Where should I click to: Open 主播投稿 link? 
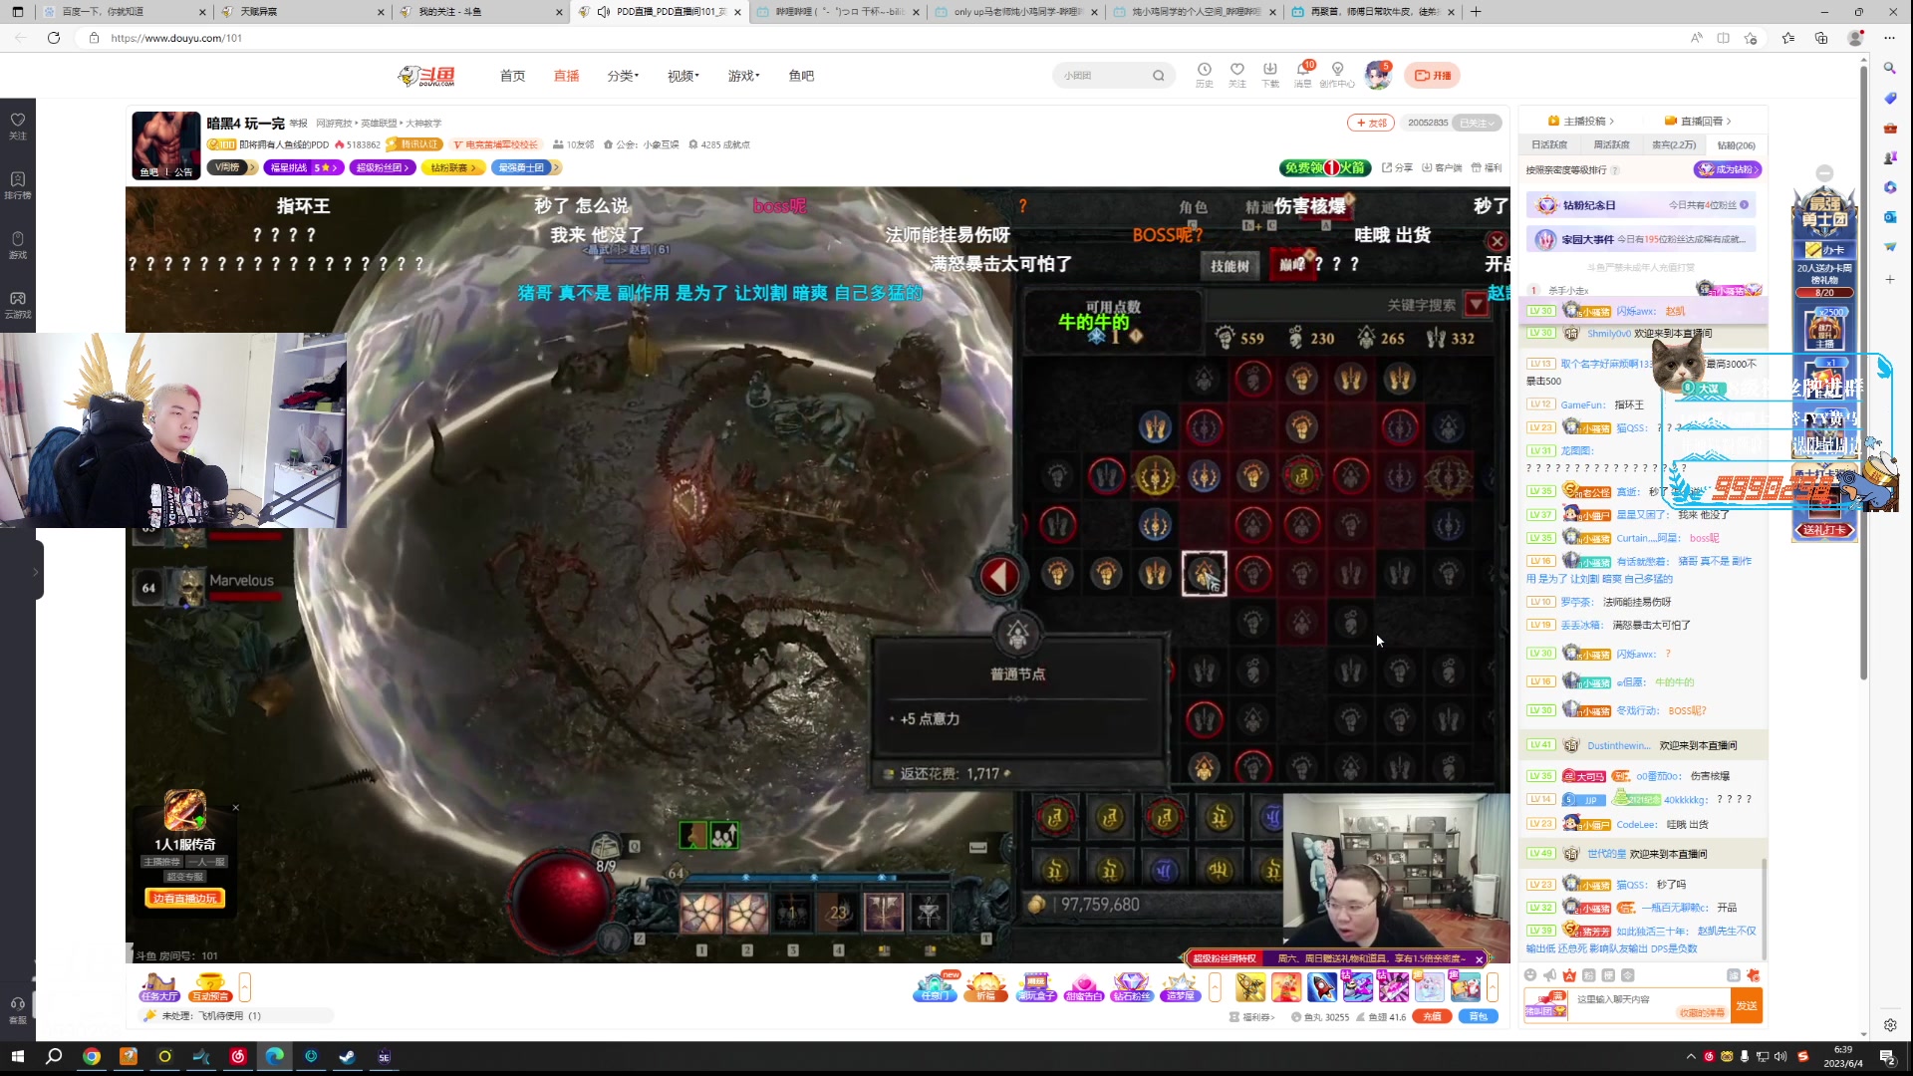pos(1580,122)
